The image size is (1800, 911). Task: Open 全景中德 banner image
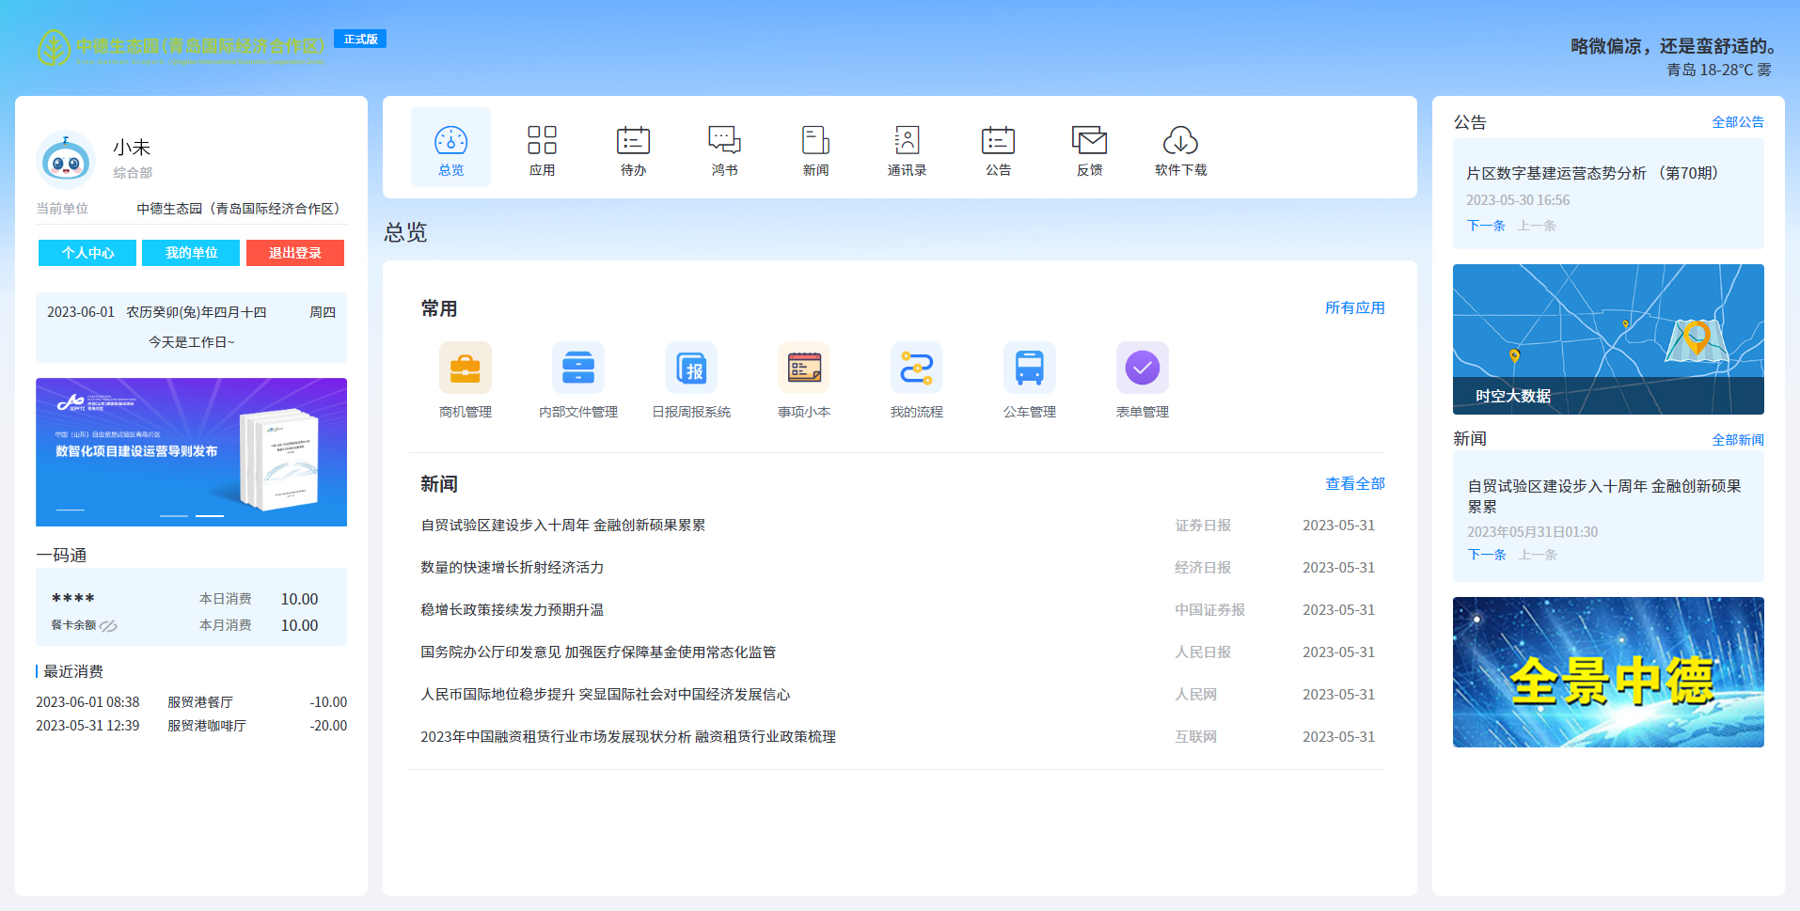tap(1607, 672)
